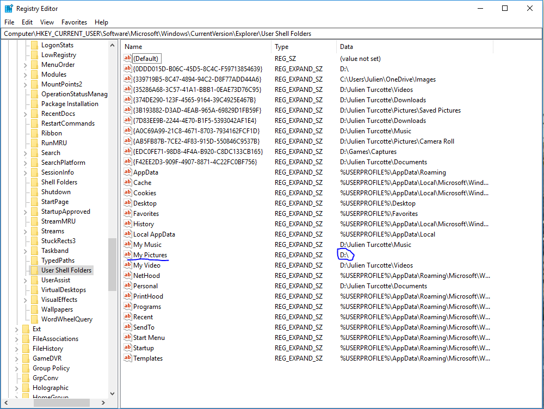Expand the StartupApproved key
This screenshot has height=409, width=544.
pyautogui.click(x=26, y=212)
